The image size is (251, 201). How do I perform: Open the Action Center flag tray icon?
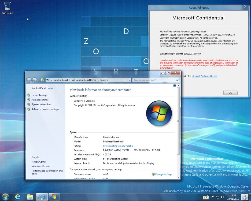tap(213, 197)
